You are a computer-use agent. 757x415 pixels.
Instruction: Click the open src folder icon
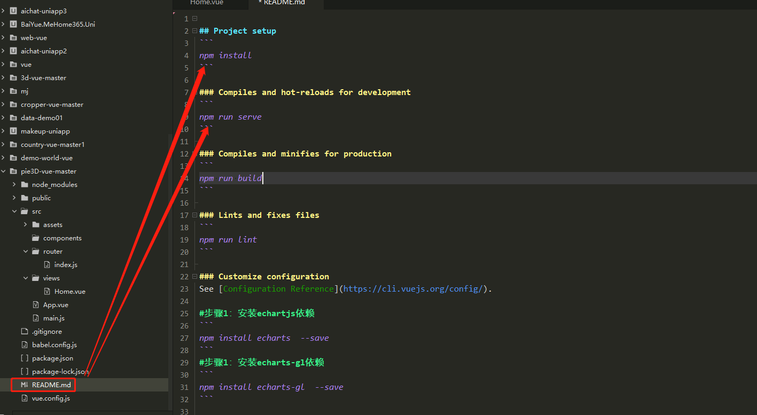pos(25,211)
